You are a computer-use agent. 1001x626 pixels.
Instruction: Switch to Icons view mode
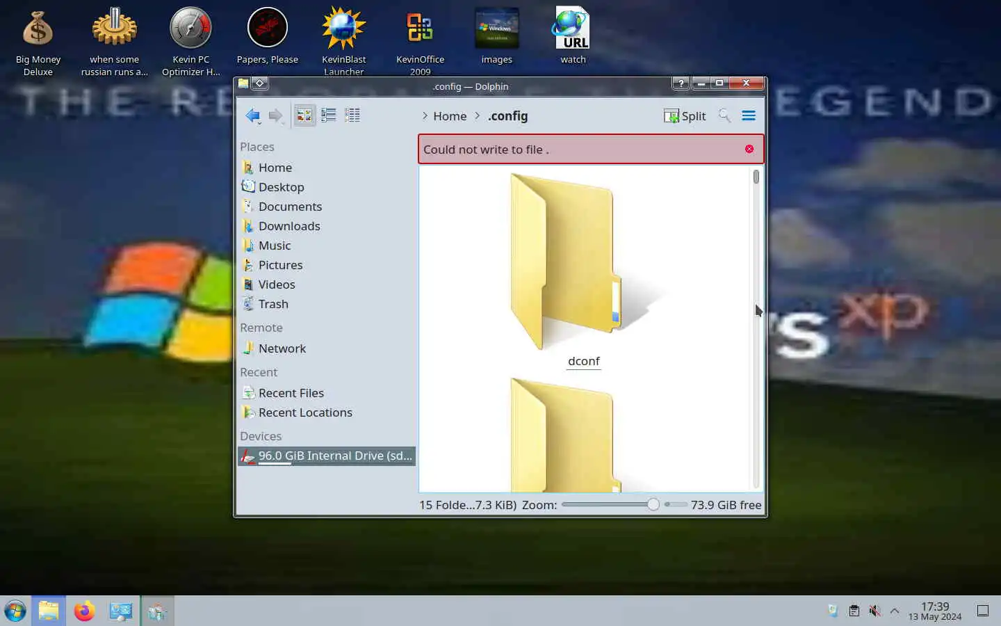304,115
